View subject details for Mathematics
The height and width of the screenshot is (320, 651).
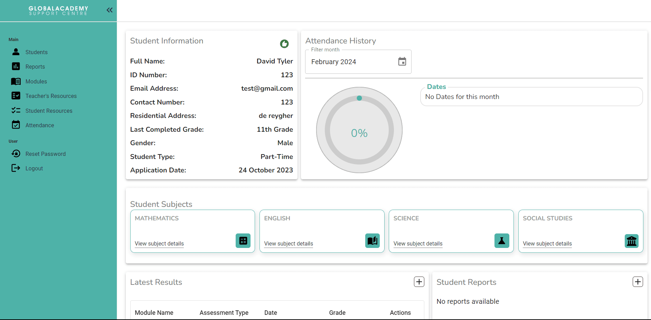[159, 243]
